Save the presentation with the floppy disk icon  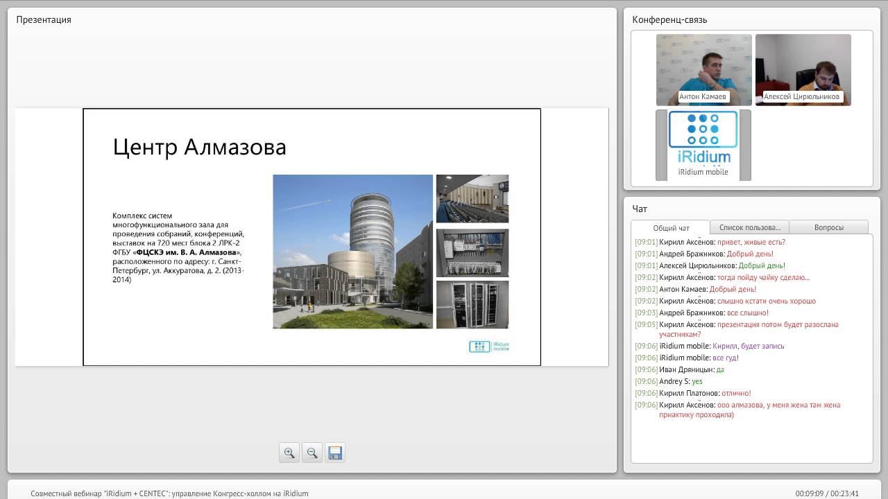[x=335, y=453]
